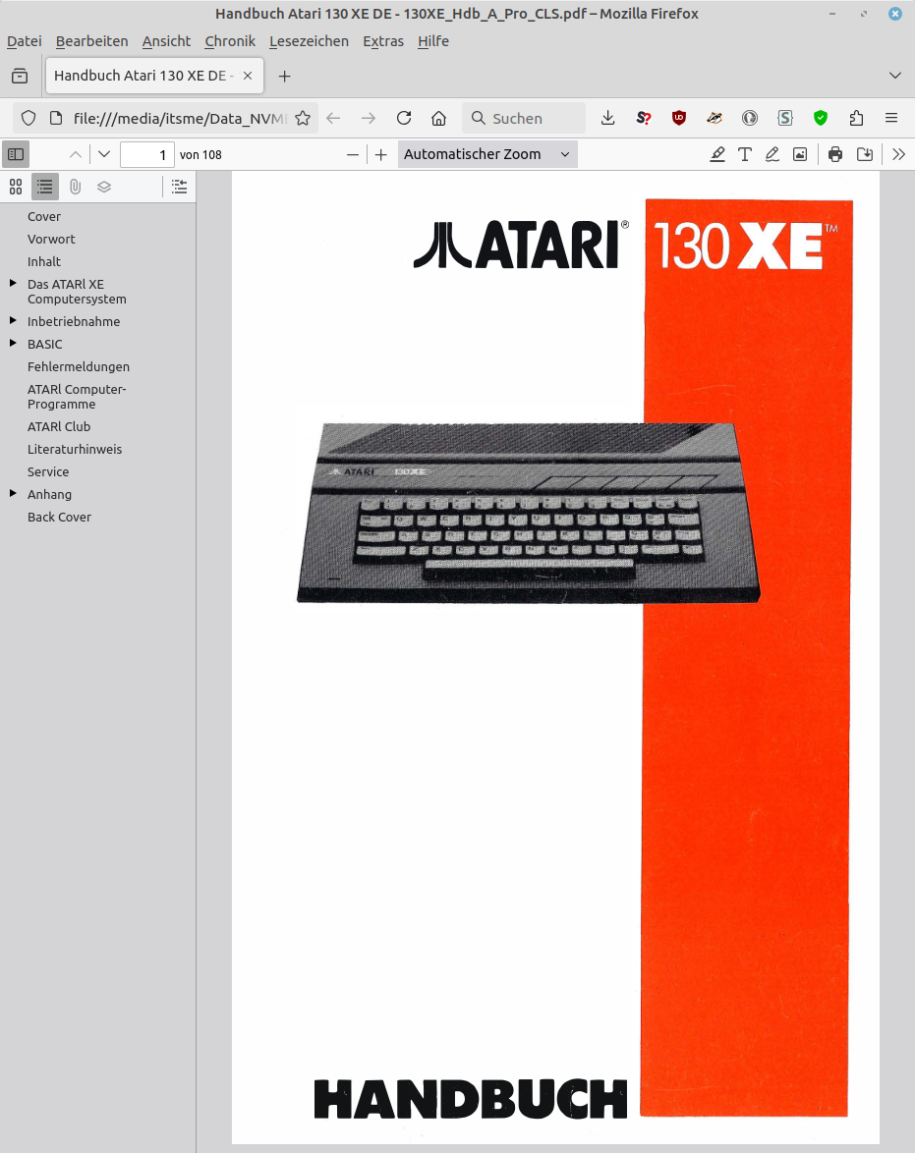This screenshot has height=1153, width=915.
Task: Click the page number input field
Action: (x=147, y=154)
